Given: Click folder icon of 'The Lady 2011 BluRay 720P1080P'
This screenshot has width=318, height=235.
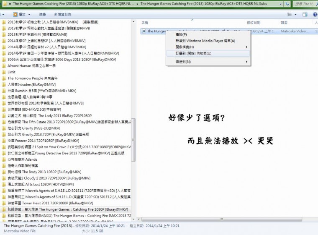Looking at the screenshot, I should pyautogui.click(x=4, y=116).
